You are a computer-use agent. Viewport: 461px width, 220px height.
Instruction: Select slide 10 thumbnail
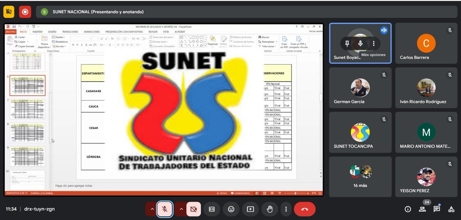point(27,180)
